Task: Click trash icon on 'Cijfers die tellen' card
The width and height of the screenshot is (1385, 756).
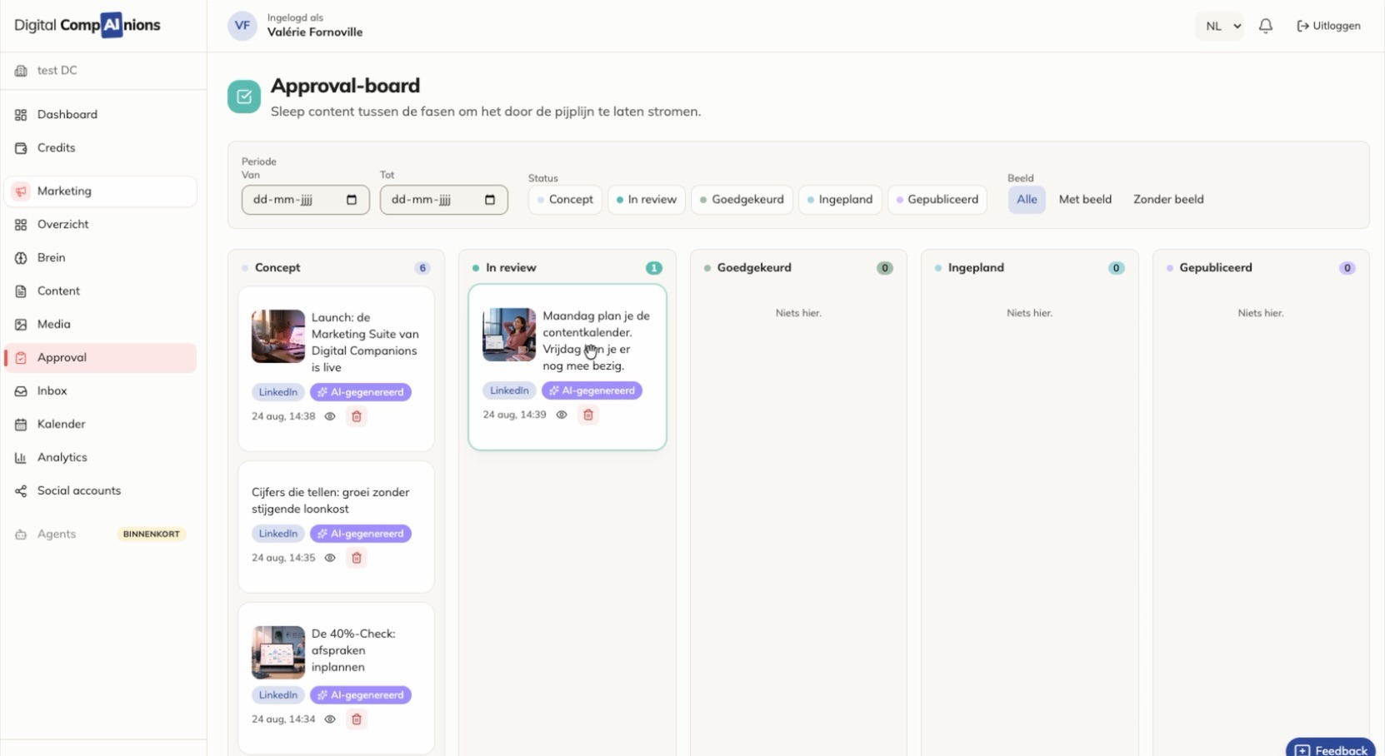Action: (357, 558)
